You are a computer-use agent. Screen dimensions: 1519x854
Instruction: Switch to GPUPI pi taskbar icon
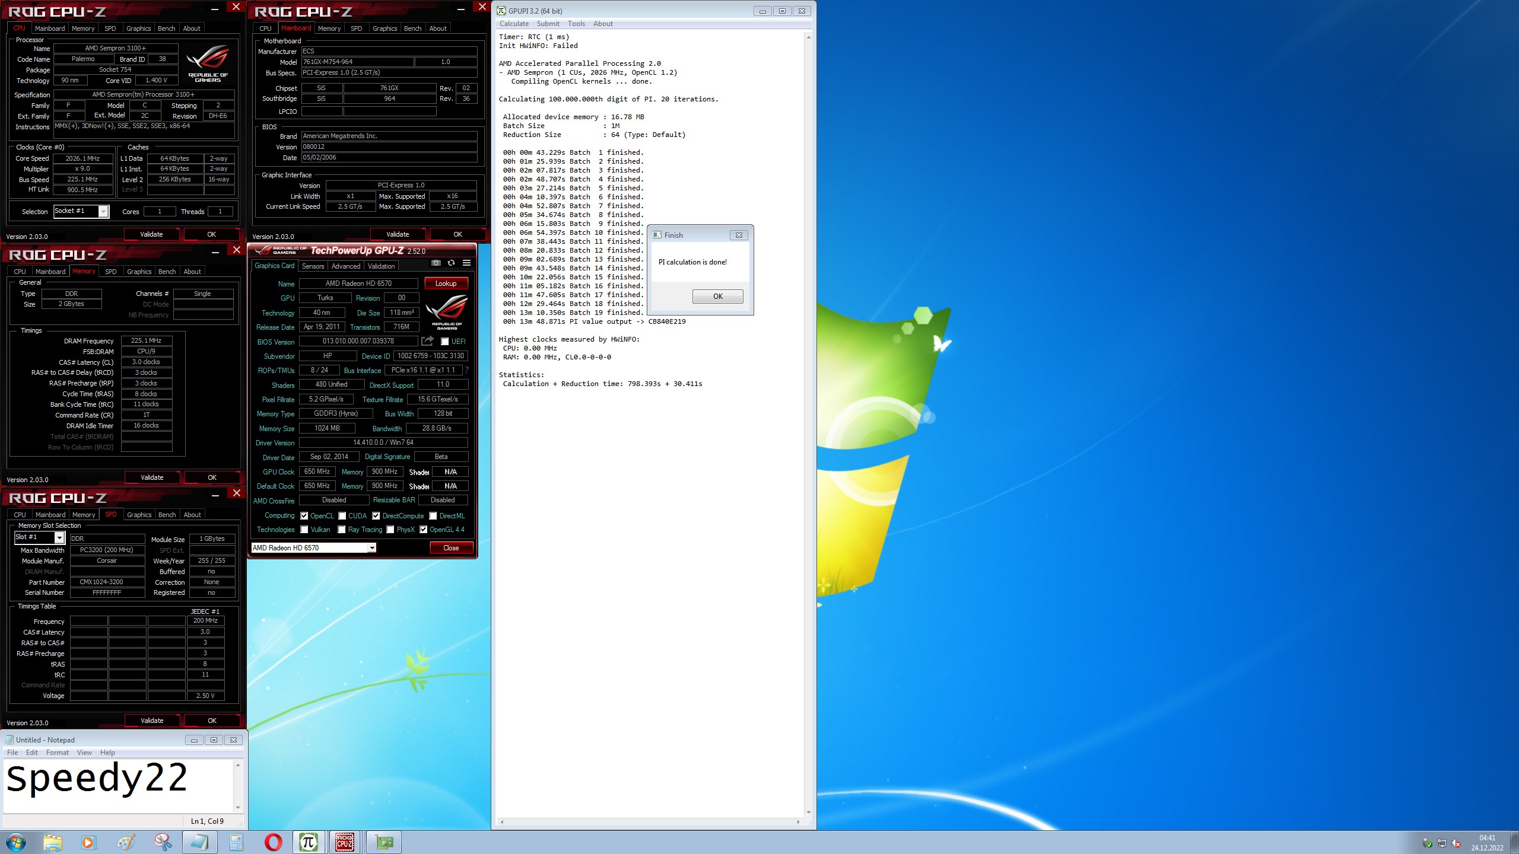[309, 842]
